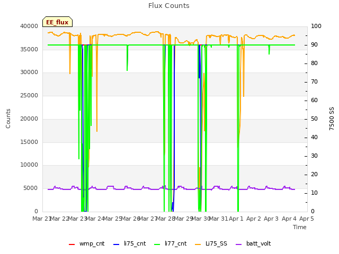
Task: Click the Counts y-axis title
Action: [x=8, y=119]
